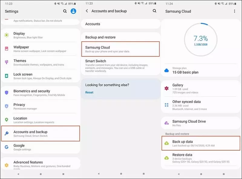Screen dimensions: 242x179
Task: Tap the Location pin icon
Action: tap(6, 120)
